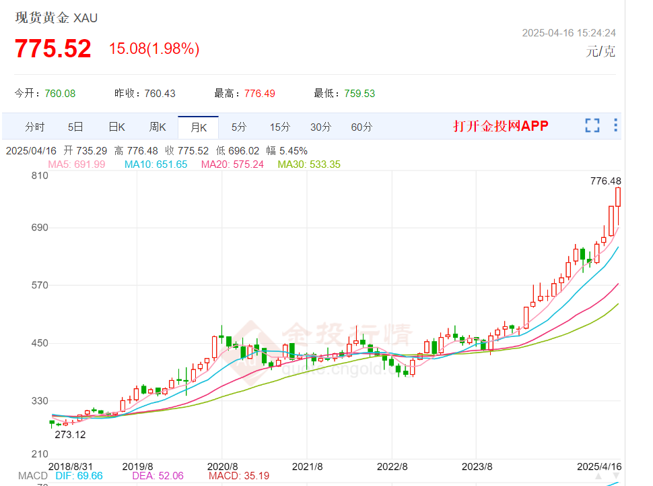Click the 2018/8/31 date axis label
The image size is (653, 486).
tap(71, 466)
